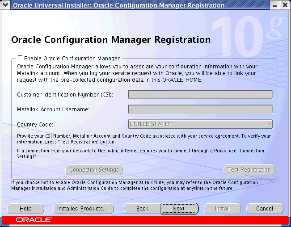
Task: Close the installer window with X
Action: [285, 5]
